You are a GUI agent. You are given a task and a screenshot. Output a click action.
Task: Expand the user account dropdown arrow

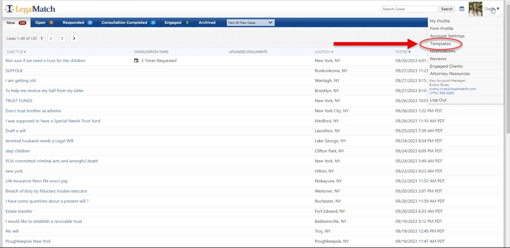coord(498,9)
